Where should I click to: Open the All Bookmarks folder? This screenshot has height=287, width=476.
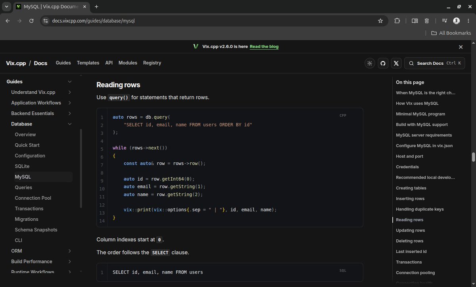point(451,33)
